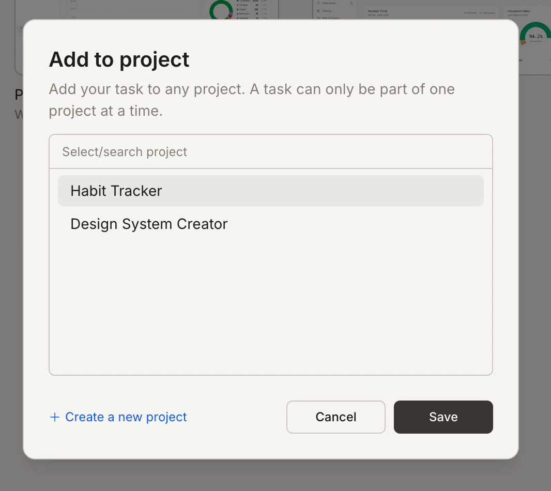Focus the Select/search project field
Image resolution: width=551 pixels, height=491 pixels.
pos(270,152)
